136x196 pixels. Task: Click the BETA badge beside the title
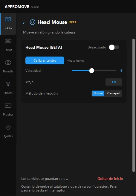pyautogui.click(x=73, y=22)
